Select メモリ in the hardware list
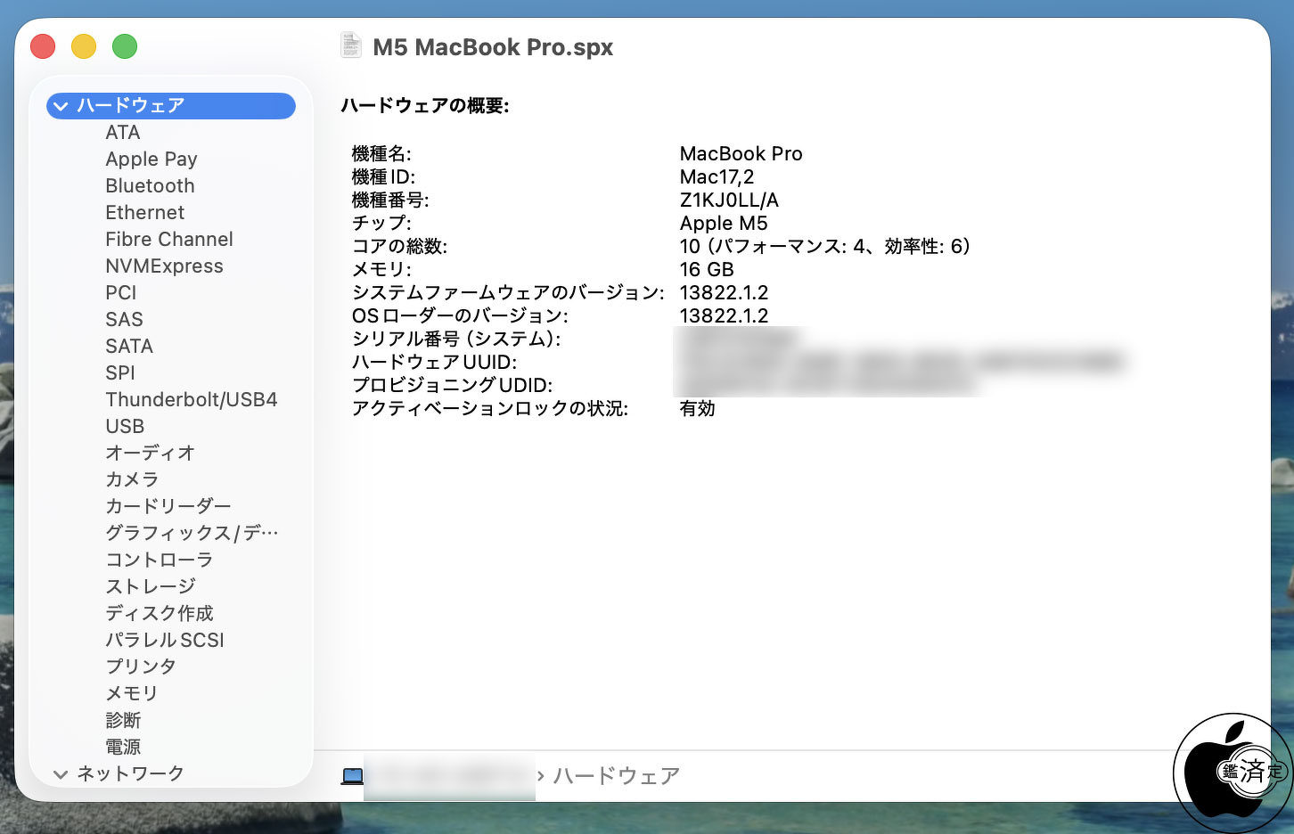The image size is (1294, 834). click(x=131, y=693)
